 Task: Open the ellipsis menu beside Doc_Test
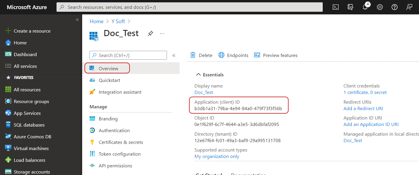pos(162,33)
